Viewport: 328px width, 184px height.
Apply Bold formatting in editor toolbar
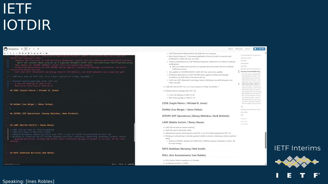click(x=5, y=53)
